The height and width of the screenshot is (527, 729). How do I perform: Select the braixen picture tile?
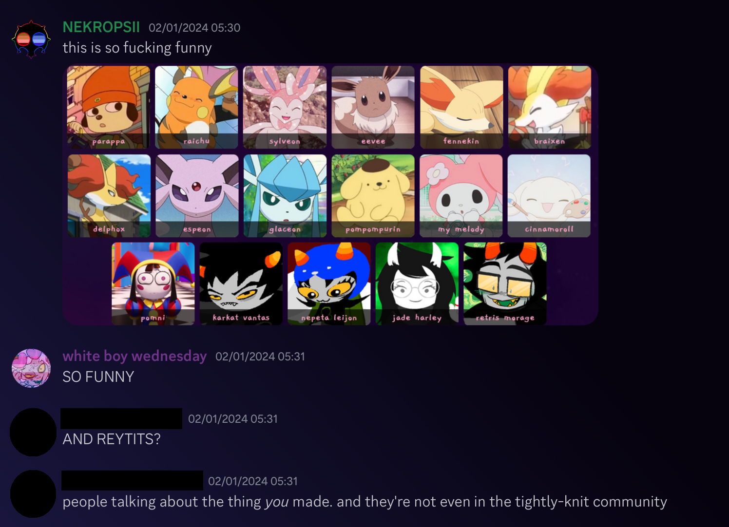[550, 107]
